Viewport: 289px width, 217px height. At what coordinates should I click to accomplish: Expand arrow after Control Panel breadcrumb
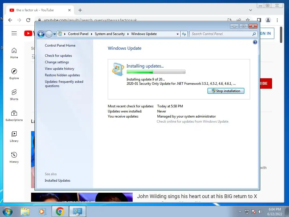[91, 34]
